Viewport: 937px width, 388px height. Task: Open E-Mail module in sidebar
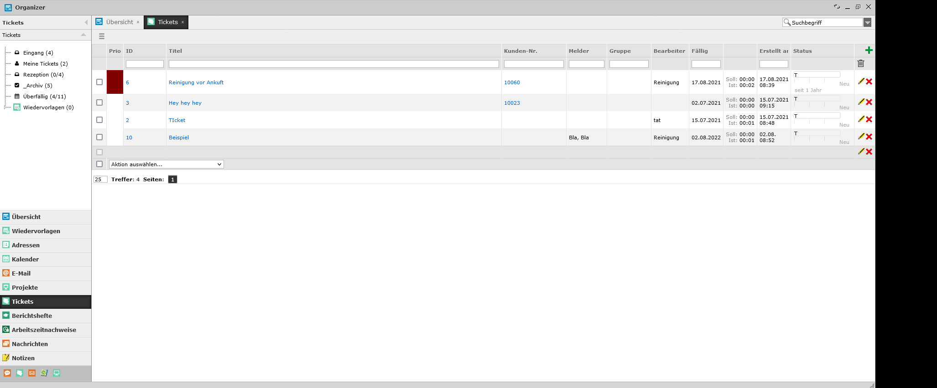[x=46, y=273]
